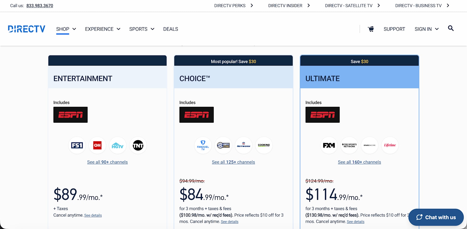Screen dimensions: 467x229
Task: Call the 833.983.3670 phone link
Action: (x=40, y=6)
